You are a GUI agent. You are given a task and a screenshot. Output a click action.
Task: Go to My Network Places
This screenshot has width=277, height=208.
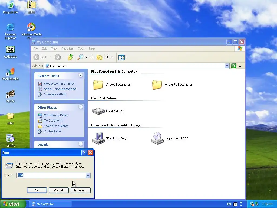coord(56,115)
